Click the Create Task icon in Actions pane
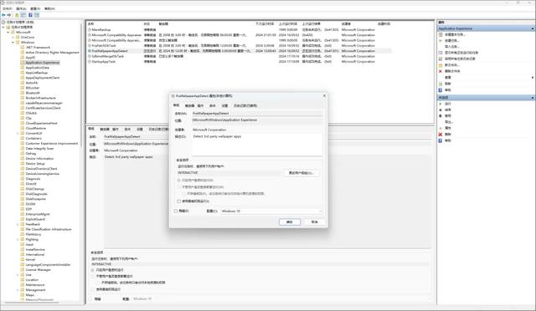 point(441,41)
